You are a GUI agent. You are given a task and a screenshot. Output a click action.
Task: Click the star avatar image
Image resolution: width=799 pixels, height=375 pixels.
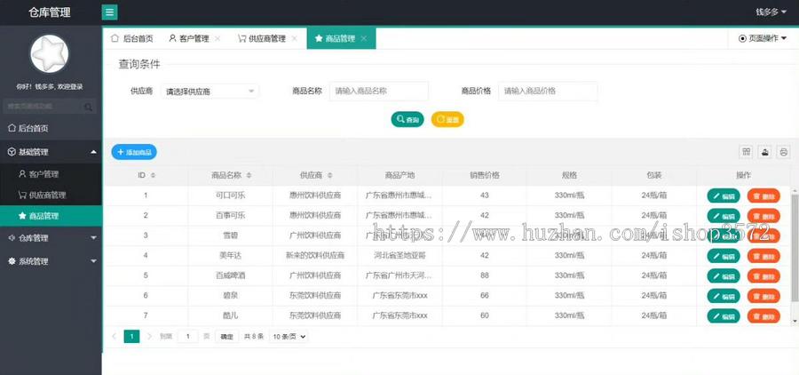point(50,54)
